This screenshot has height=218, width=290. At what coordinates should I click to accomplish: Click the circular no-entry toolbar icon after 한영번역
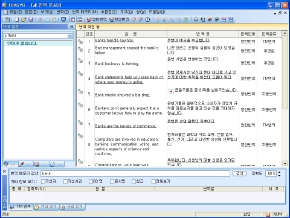[134, 19]
